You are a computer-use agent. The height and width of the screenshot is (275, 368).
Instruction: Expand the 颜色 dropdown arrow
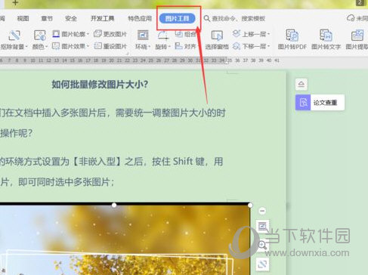(47, 47)
